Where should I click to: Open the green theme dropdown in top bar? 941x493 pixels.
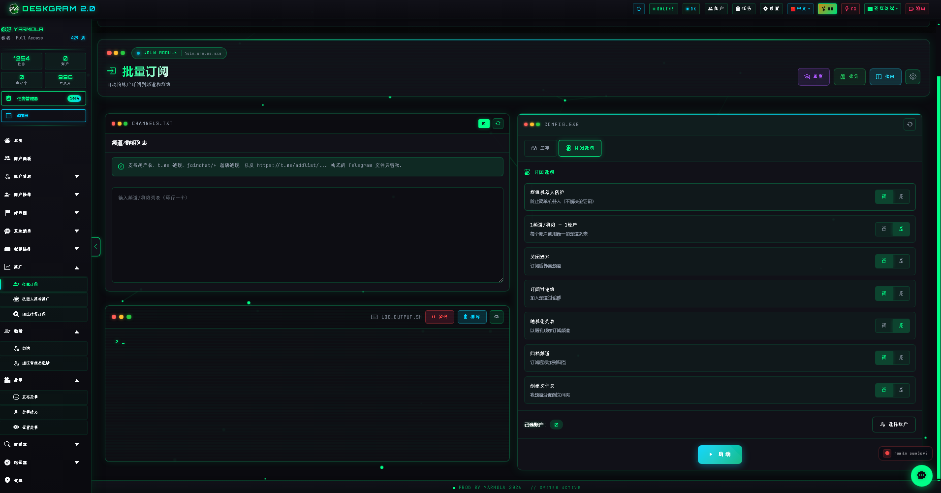[x=882, y=9]
